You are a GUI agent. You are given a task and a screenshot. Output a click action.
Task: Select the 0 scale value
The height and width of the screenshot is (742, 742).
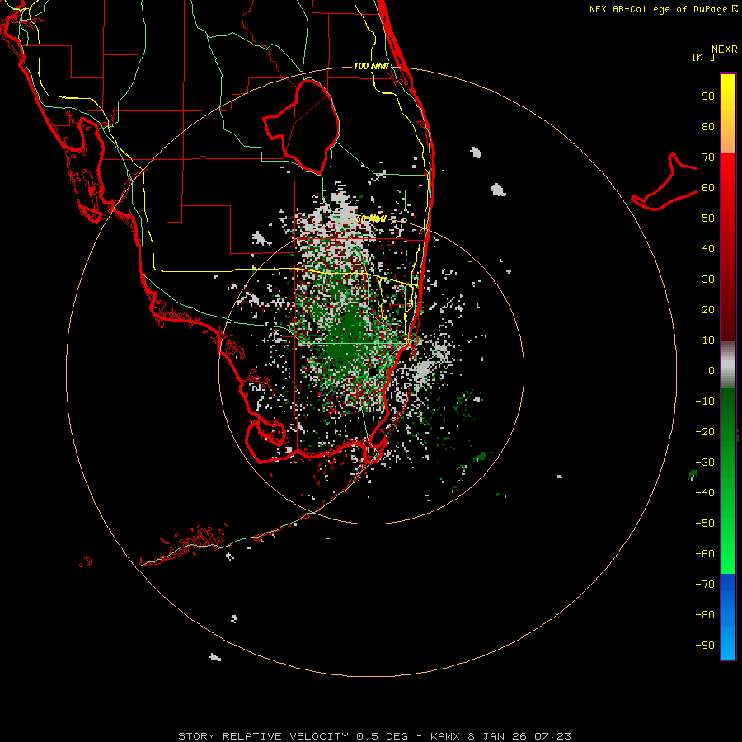coord(711,371)
